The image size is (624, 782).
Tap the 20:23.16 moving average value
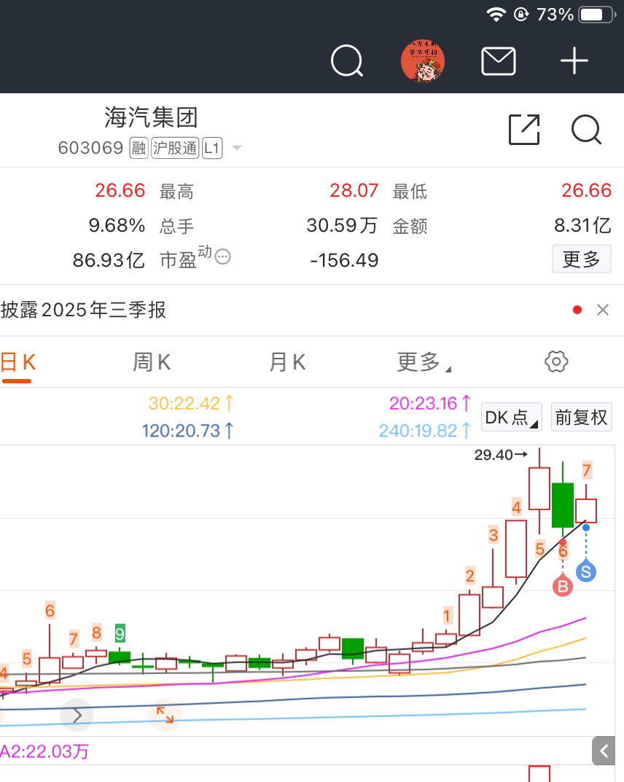point(429,404)
